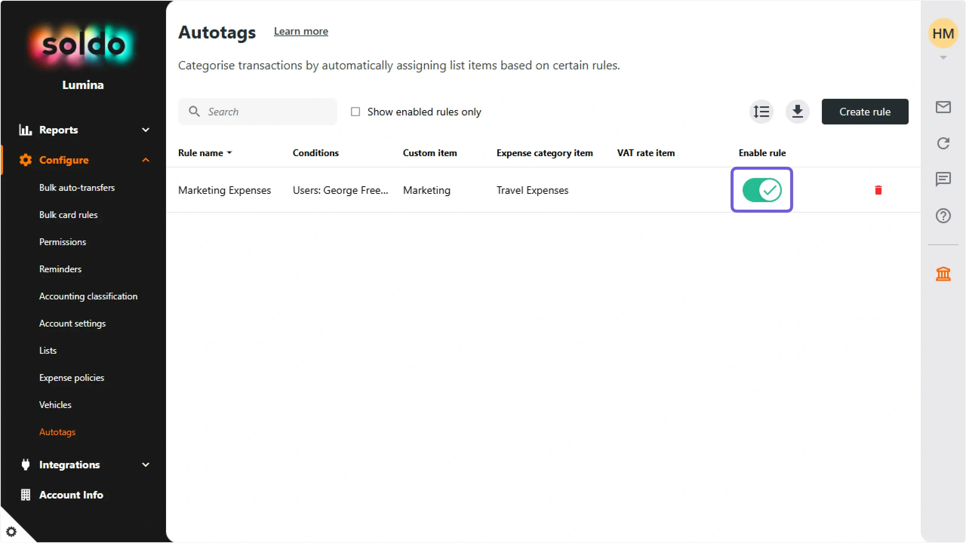This screenshot has height=543, width=966.
Task: Click the Users: George Free... condition
Action: coord(340,190)
